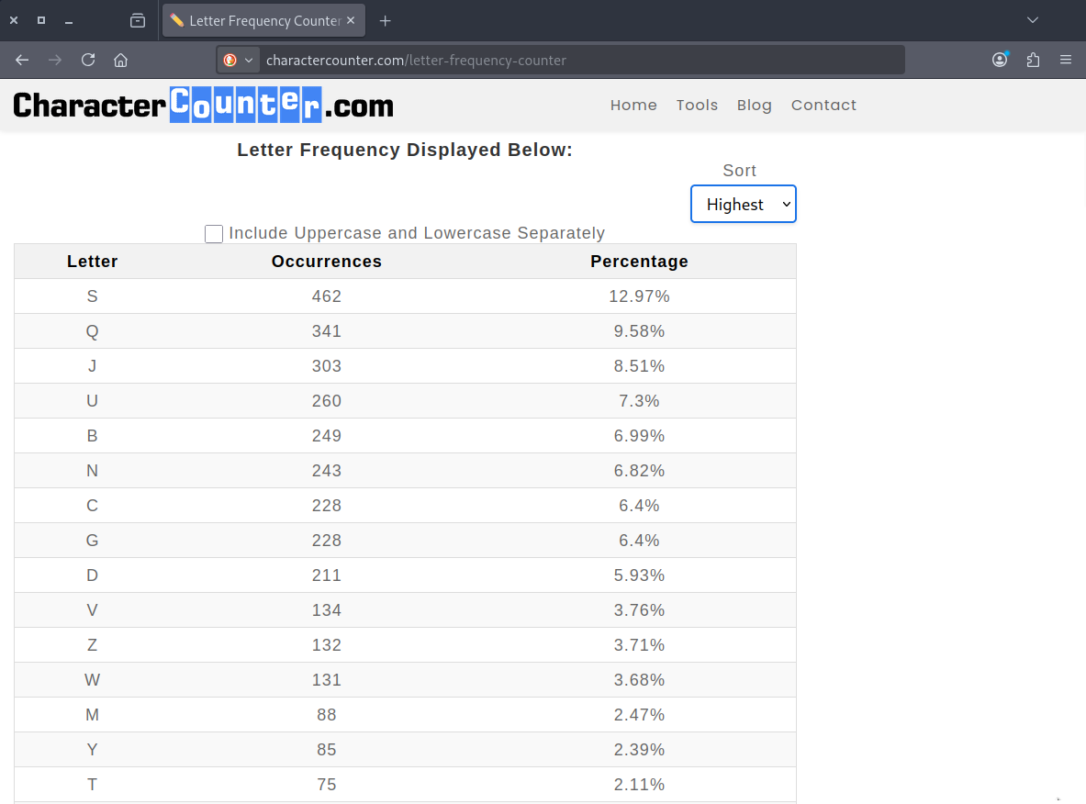Open the browser hamburger menu
This screenshot has height=804, width=1086.
click(1066, 60)
